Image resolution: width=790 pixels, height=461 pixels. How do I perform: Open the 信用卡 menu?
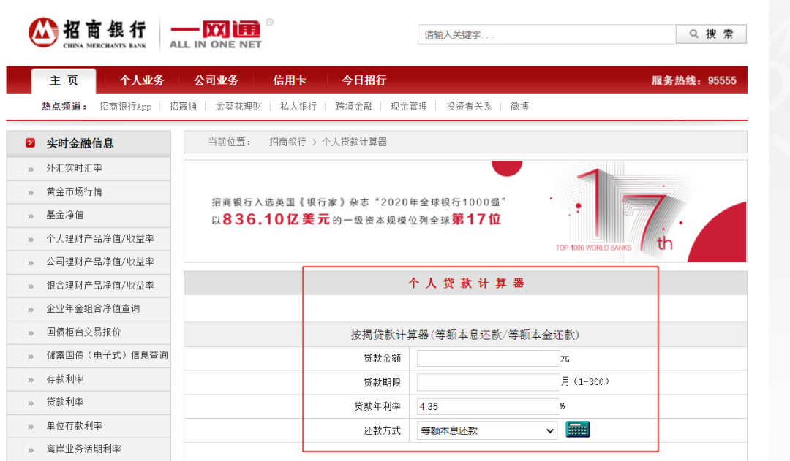[x=290, y=80]
